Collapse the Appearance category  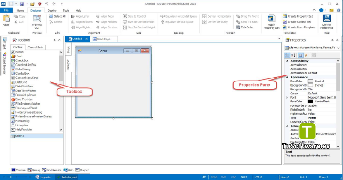pos(287,77)
